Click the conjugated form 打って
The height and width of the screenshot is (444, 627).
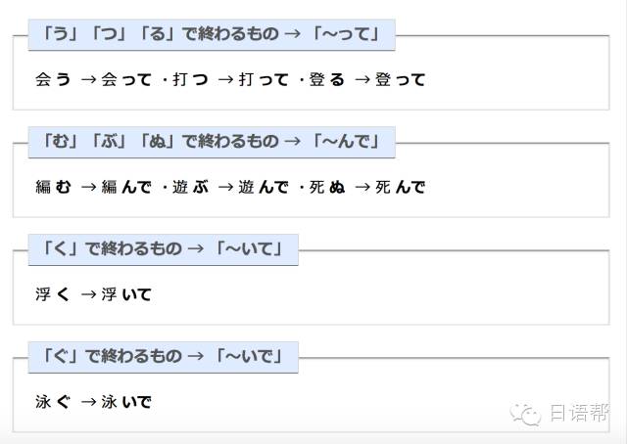[264, 79]
